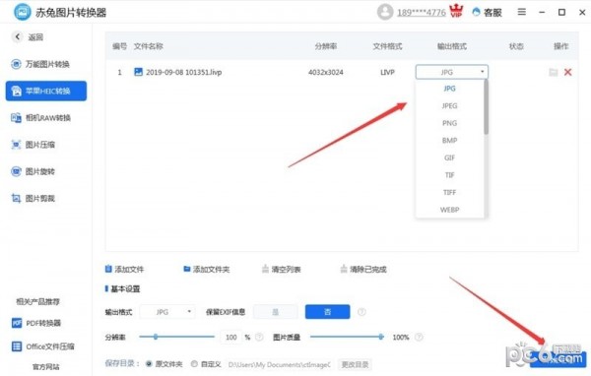Click 添加文件夹 to add a folder
The width and height of the screenshot is (591, 376).
point(207,269)
